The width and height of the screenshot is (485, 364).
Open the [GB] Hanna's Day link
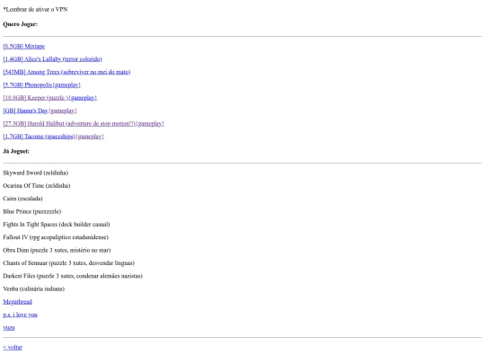point(26,111)
